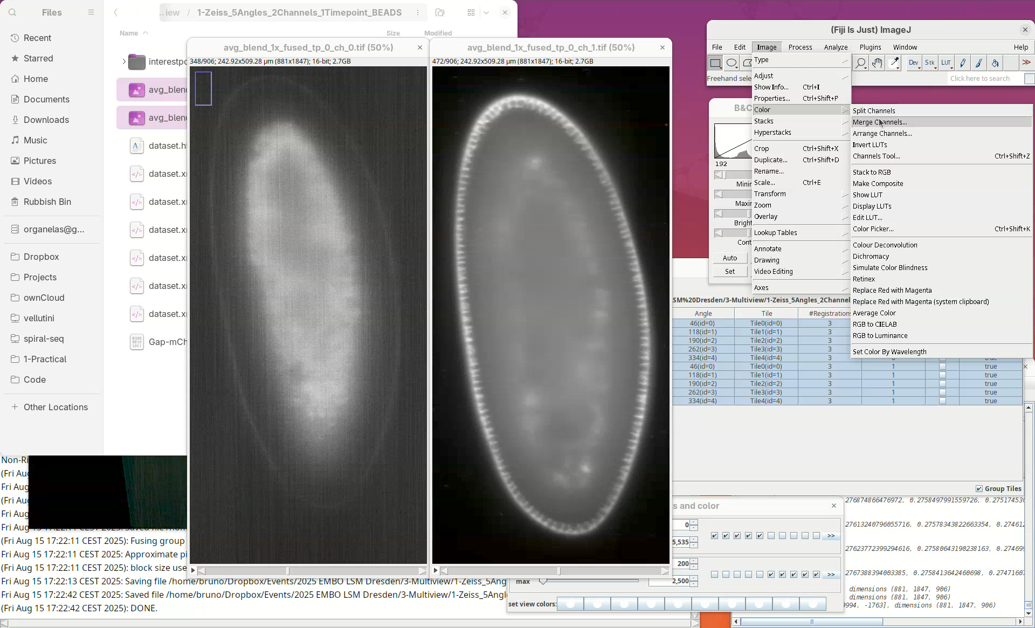Toggle the Group Tiles checkbox

[979, 488]
